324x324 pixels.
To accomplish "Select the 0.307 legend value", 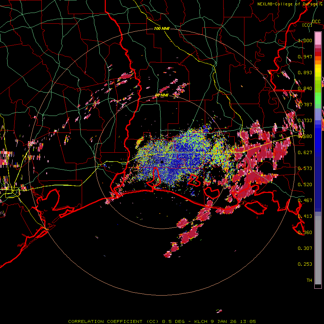I will (305, 248).
